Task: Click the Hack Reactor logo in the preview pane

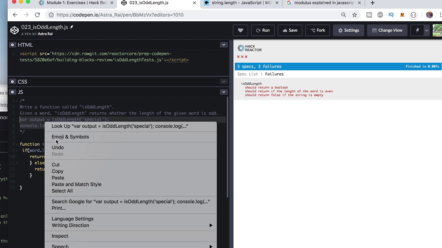Action: (250, 48)
